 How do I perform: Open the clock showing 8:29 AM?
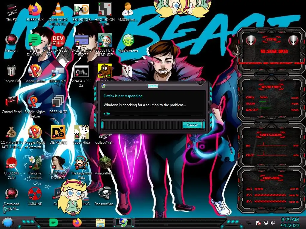coord(290,222)
